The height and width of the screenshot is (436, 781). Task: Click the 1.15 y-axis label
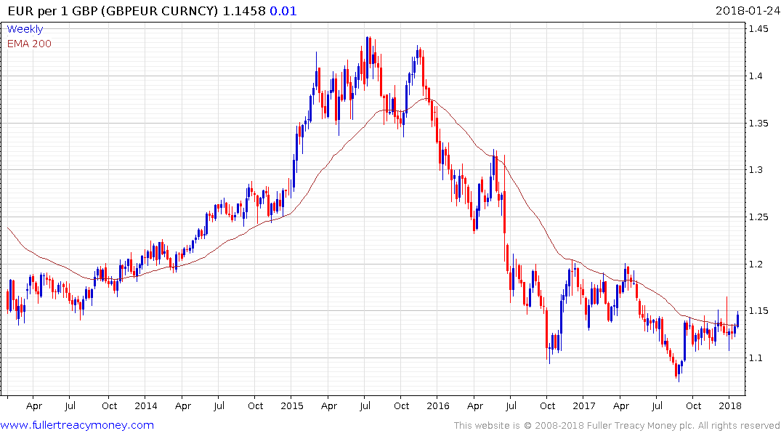click(758, 311)
